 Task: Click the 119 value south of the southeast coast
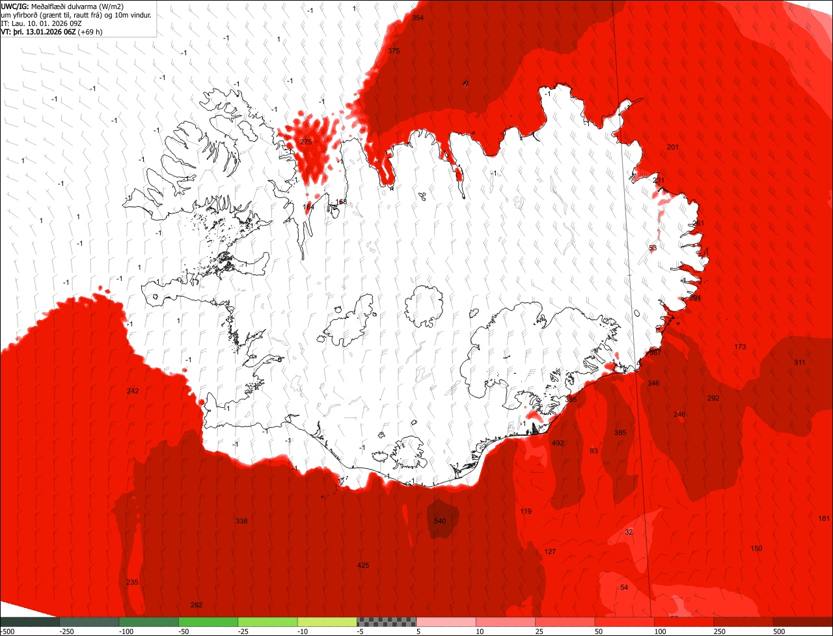tap(526, 511)
